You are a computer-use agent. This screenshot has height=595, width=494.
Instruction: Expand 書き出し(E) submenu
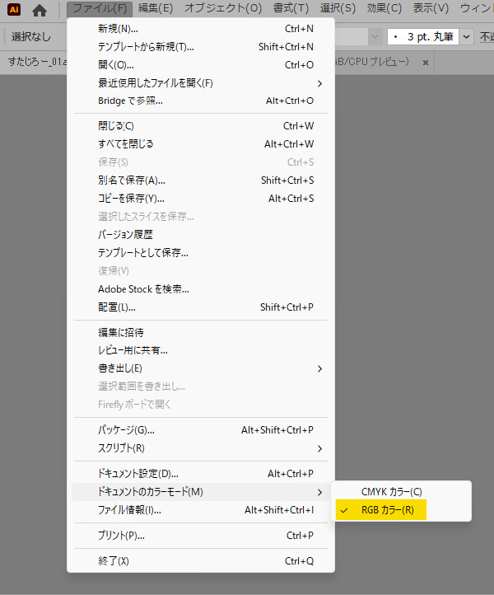[x=201, y=368]
